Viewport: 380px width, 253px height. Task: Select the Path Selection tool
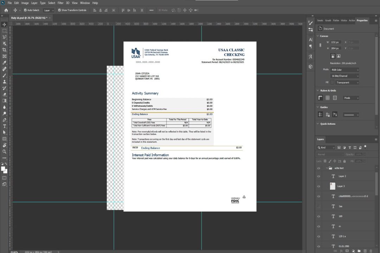tap(4, 132)
